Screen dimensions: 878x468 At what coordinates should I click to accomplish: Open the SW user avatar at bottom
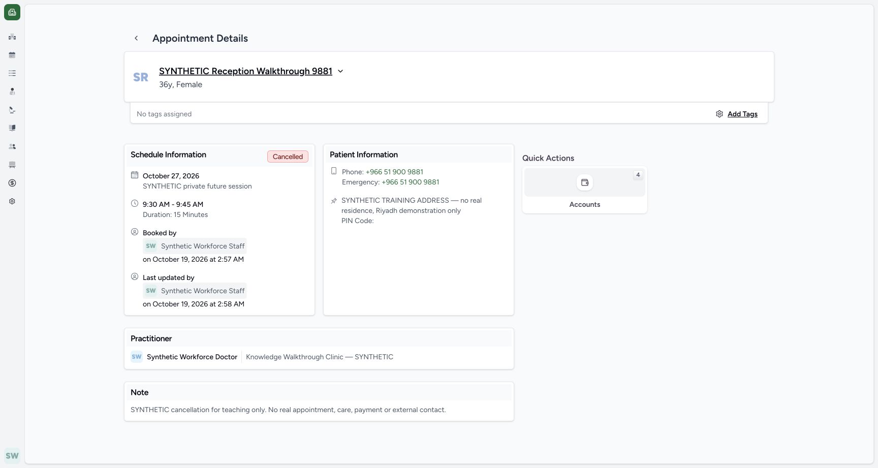pyautogui.click(x=12, y=456)
